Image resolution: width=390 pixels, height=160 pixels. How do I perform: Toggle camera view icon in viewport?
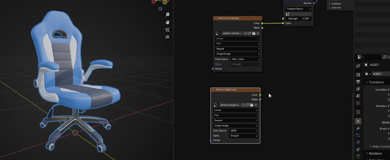(168, 30)
